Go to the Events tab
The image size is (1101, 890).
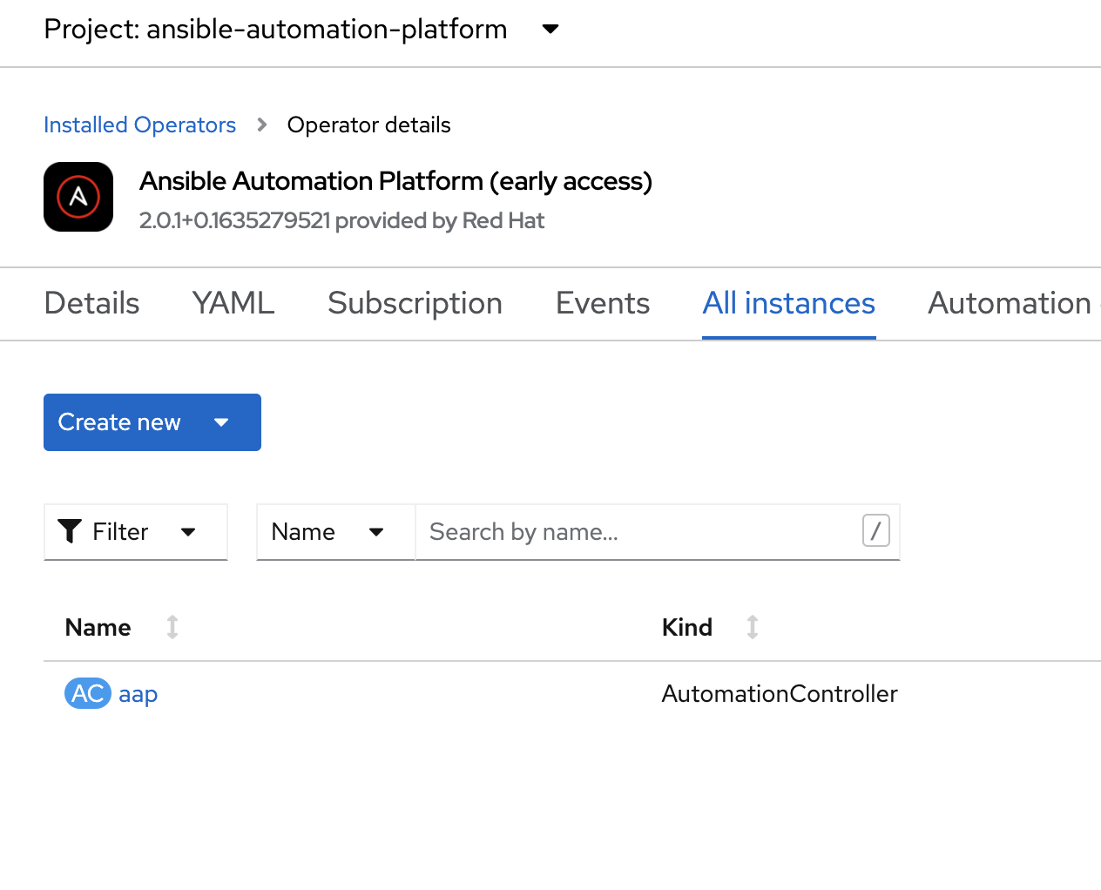click(603, 303)
